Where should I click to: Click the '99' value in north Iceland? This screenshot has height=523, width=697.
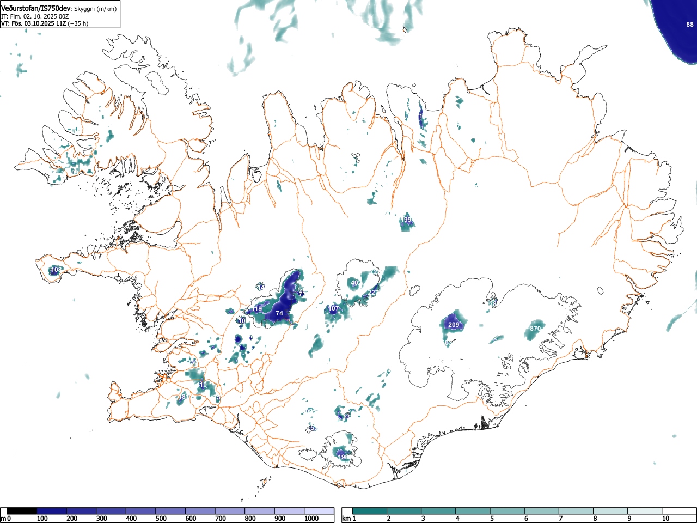click(407, 220)
